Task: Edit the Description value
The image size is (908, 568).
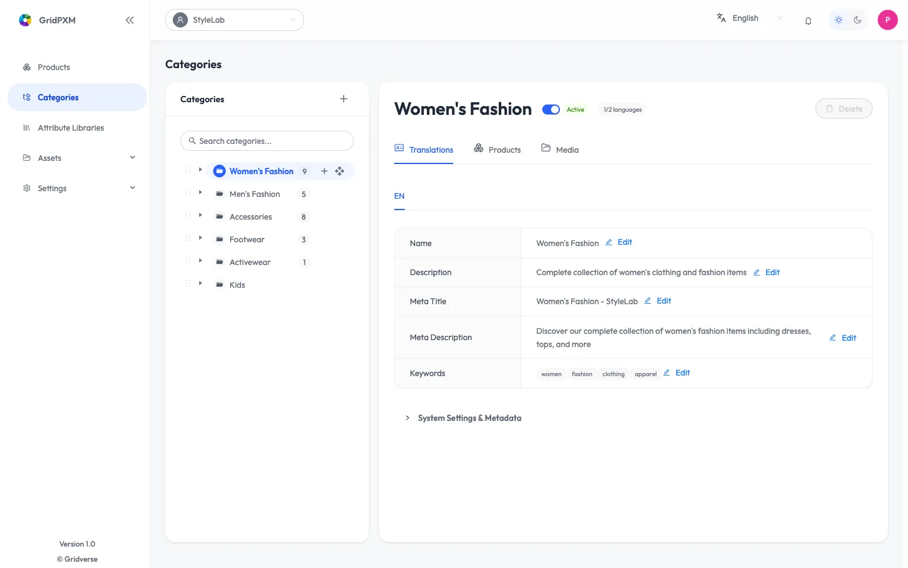Action: pyautogui.click(x=766, y=273)
